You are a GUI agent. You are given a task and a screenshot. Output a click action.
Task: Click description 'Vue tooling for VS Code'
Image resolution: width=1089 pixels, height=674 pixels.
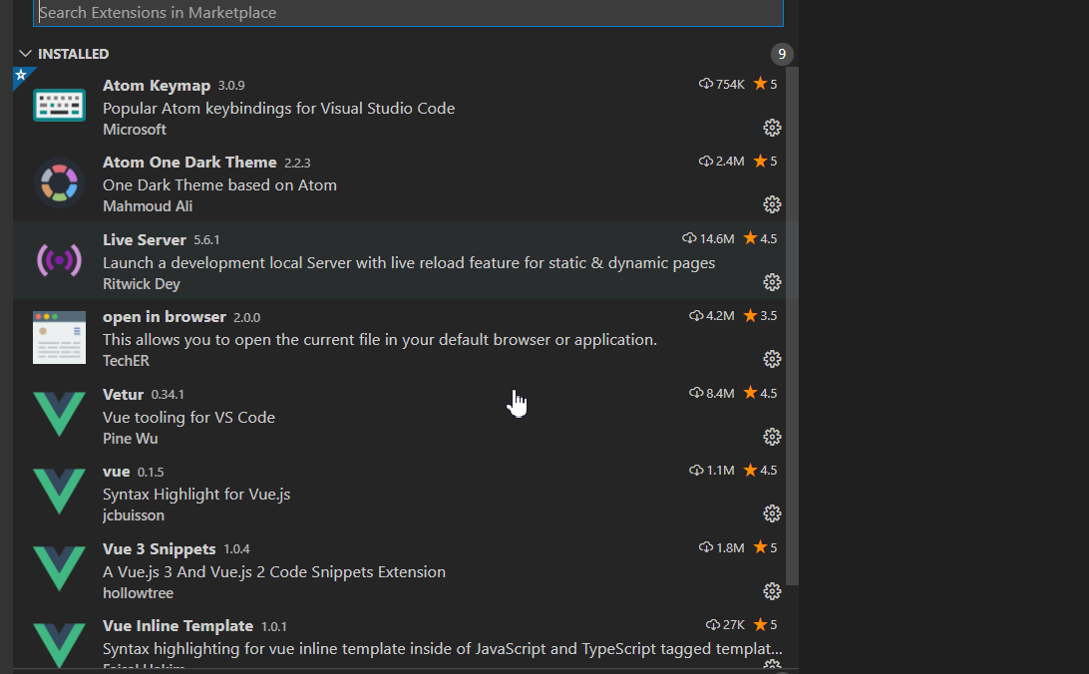point(188,417)
